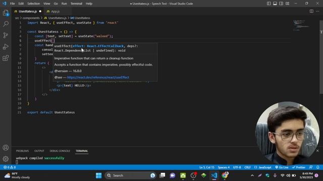The width and height of the screenshot is (323, 181).
Task: Click the feedback icon in status bar
Action: pyautogui.click(x=311, y=167)
